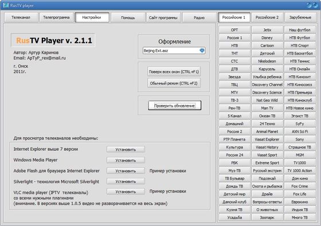The height and width of the screenshot is (226, 321).
Task: Click Установить for Silverlight
Action: pyautogui.click(x=126, y=181)
